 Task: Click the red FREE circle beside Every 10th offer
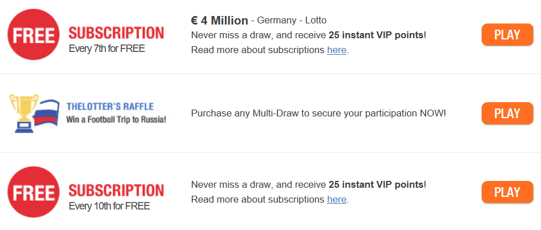[x=34, y=192]
